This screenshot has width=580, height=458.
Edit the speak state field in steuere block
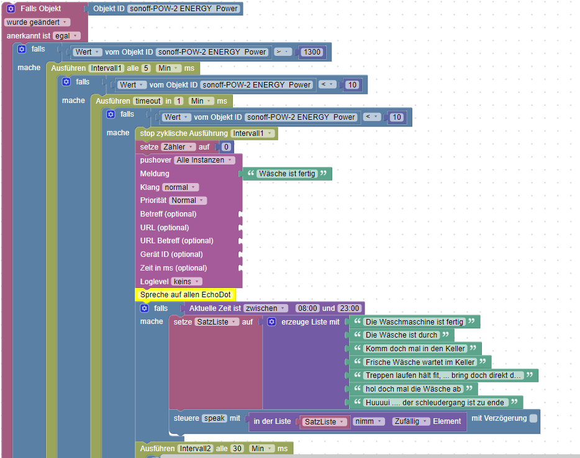click(214, 418)
